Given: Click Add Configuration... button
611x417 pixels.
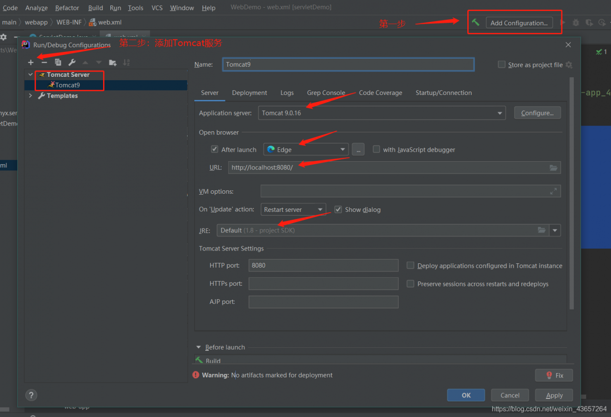Looking at the screenshot, I should [519, 22].
